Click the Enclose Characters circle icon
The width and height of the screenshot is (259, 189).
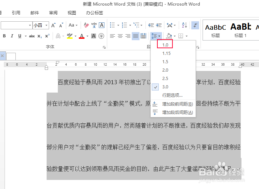click(x=101, y=36)
